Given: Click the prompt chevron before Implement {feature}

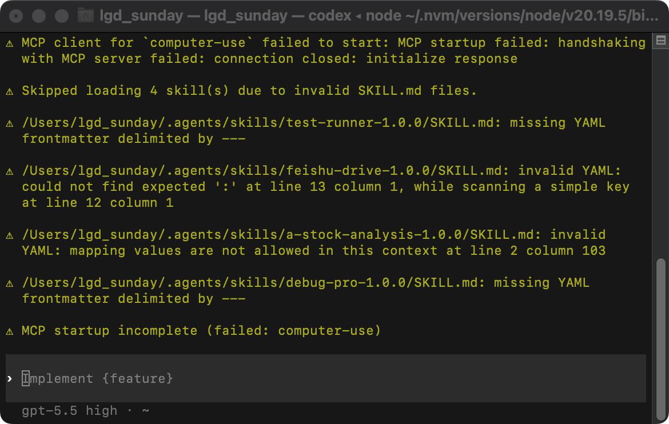Looking at the screenshot, I should tap(10, 379).
